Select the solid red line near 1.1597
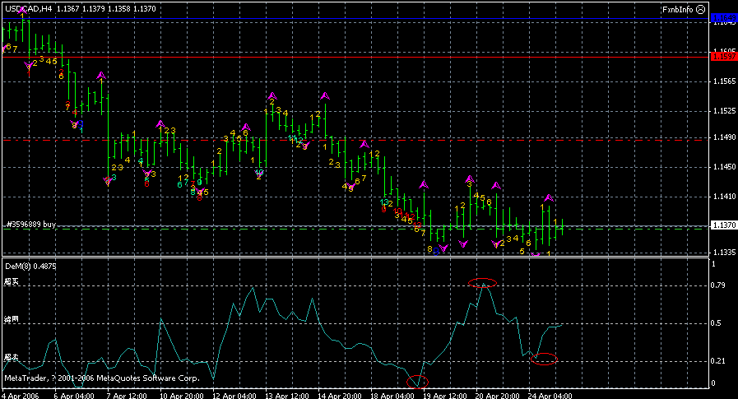738x399 pixels. [354, 56]
